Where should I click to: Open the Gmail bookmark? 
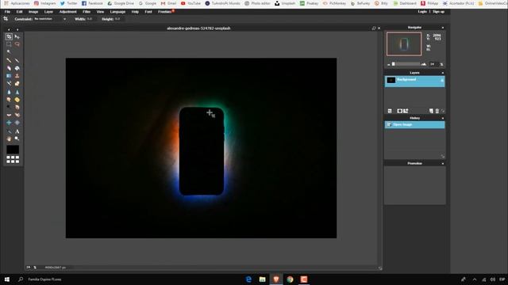[169, 3]
